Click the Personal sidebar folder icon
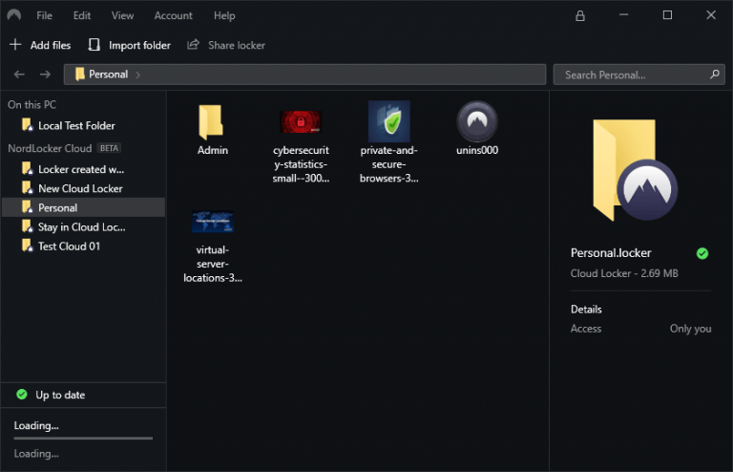 (x=28, y=206)
